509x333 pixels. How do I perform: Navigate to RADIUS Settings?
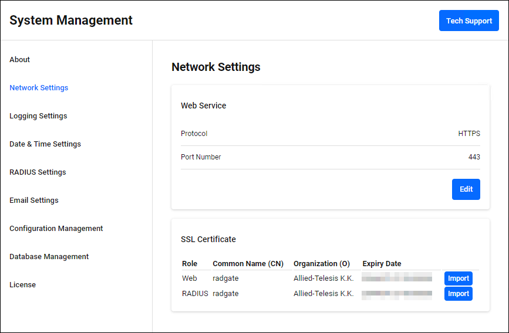click(38, 172)
